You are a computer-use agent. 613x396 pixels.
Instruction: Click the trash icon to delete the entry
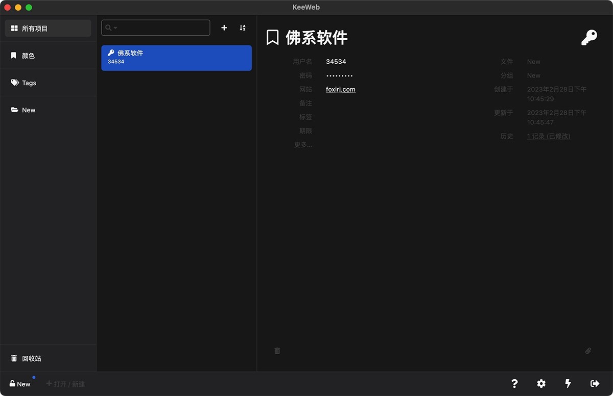click(x=277, y=351)
